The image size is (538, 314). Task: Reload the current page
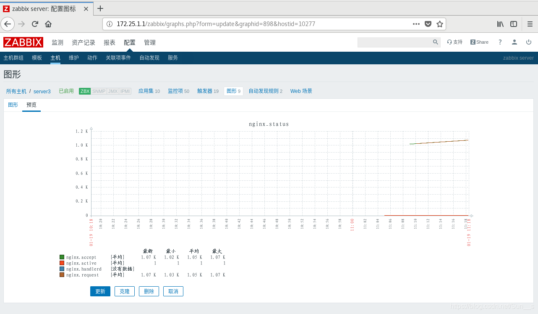pos(35,24)
